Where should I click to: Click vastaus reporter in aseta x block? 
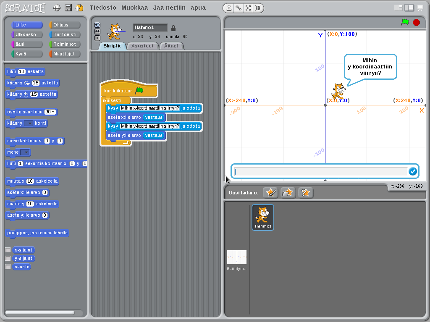[x=154, y=117]
